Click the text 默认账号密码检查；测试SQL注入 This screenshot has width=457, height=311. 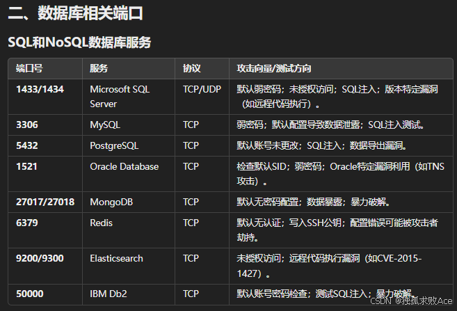303,294
